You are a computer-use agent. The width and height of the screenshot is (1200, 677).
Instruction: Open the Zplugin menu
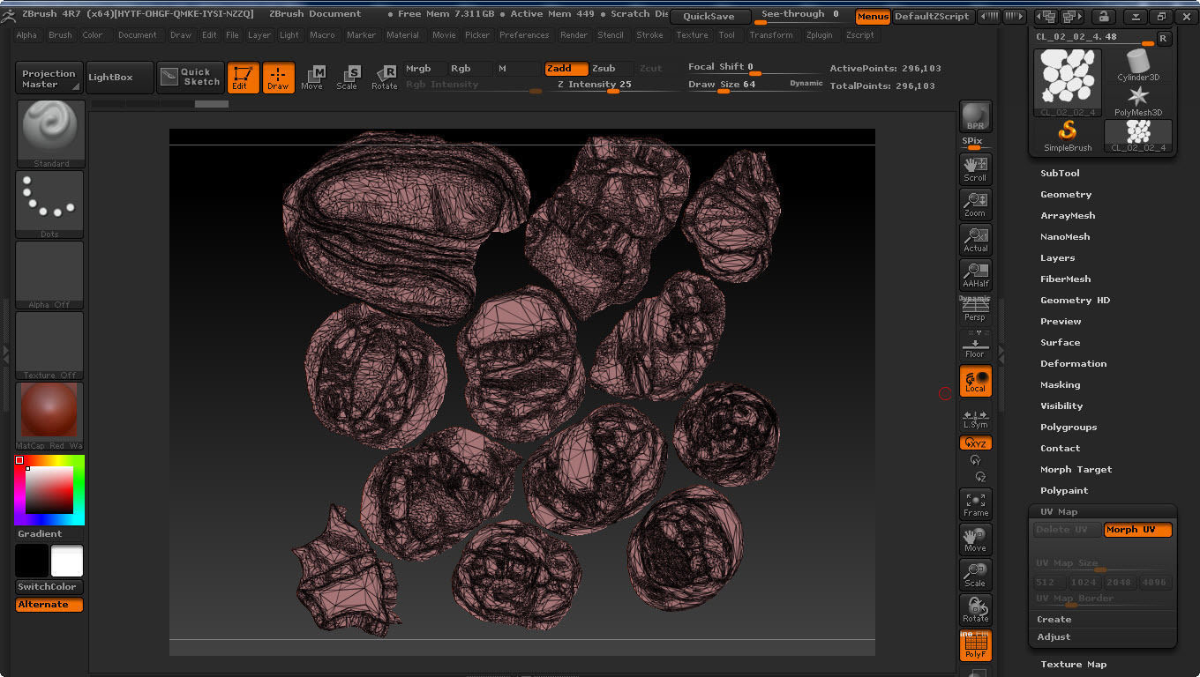point(820,35)
